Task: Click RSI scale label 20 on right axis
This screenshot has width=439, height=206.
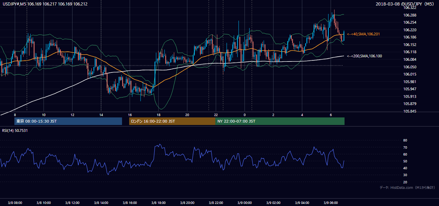Action: click(x=405, y=182)
